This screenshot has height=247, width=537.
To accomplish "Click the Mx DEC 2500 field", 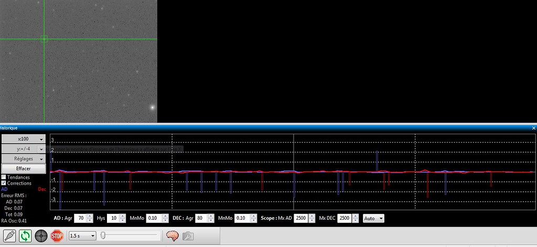I will coord(345,218).
